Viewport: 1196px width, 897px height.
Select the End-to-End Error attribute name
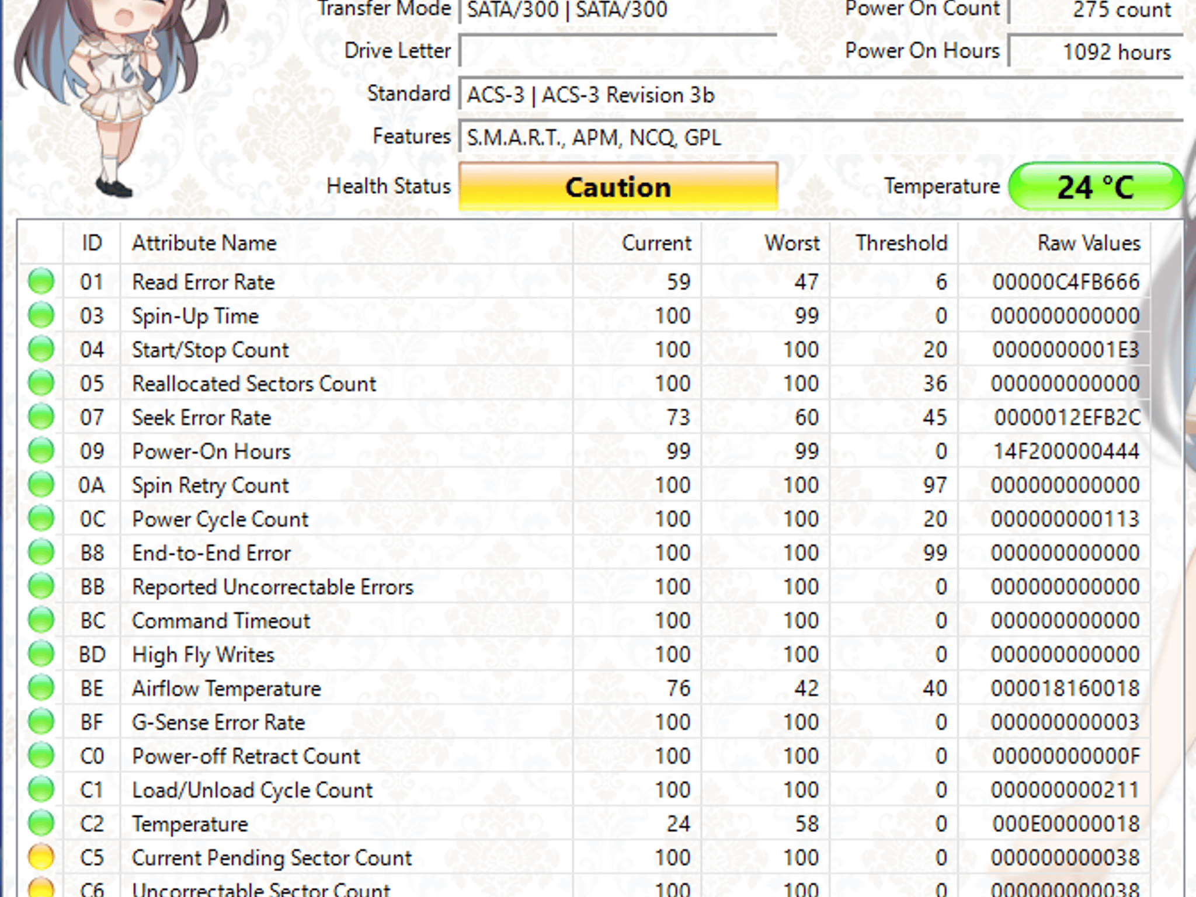(211, 553)
